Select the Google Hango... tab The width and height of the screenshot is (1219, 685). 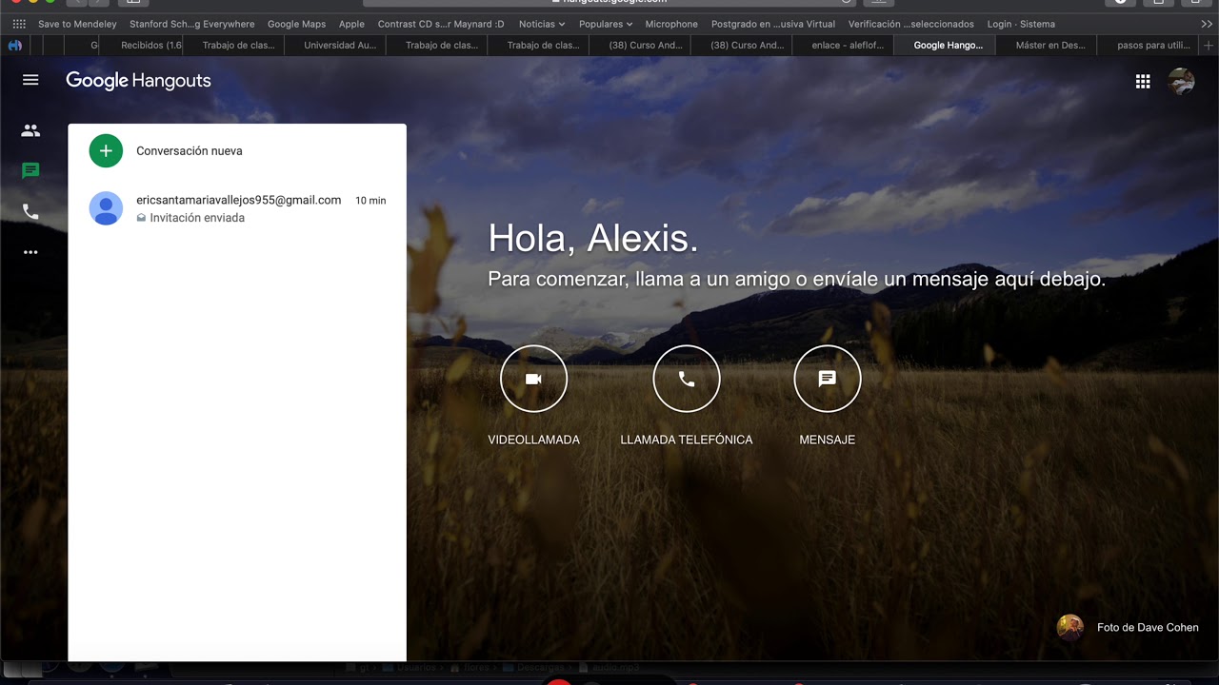945,45
